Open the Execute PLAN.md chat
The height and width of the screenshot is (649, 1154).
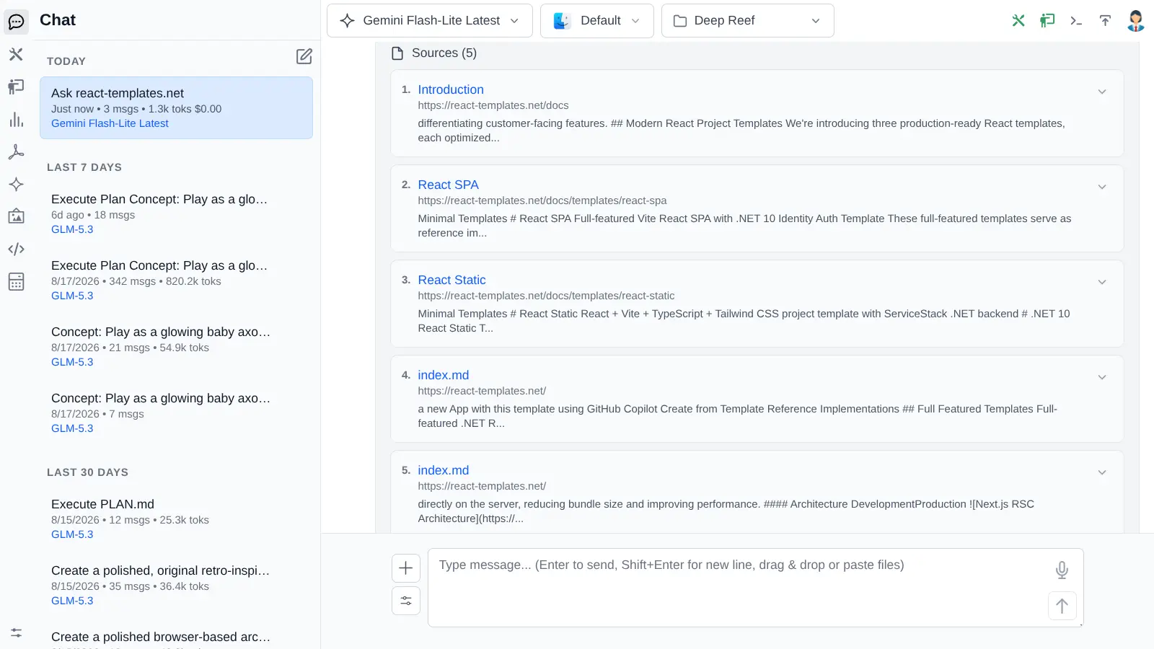click(176, 519)
